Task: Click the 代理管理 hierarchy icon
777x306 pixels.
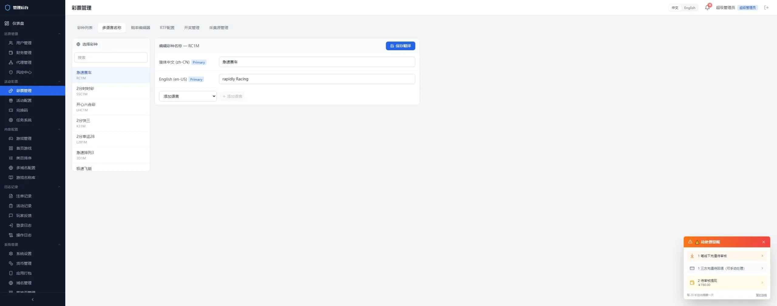Action: pos(11,62)
